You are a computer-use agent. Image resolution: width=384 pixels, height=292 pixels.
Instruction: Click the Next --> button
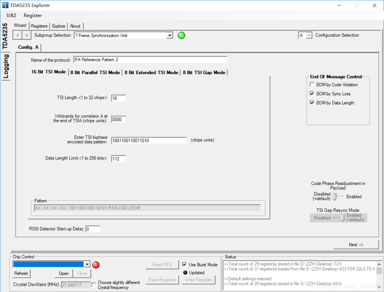[356, 244]
